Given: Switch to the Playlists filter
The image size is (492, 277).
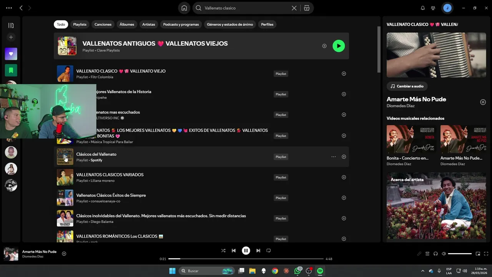Looking at the screenshot, I should [80, 24].
